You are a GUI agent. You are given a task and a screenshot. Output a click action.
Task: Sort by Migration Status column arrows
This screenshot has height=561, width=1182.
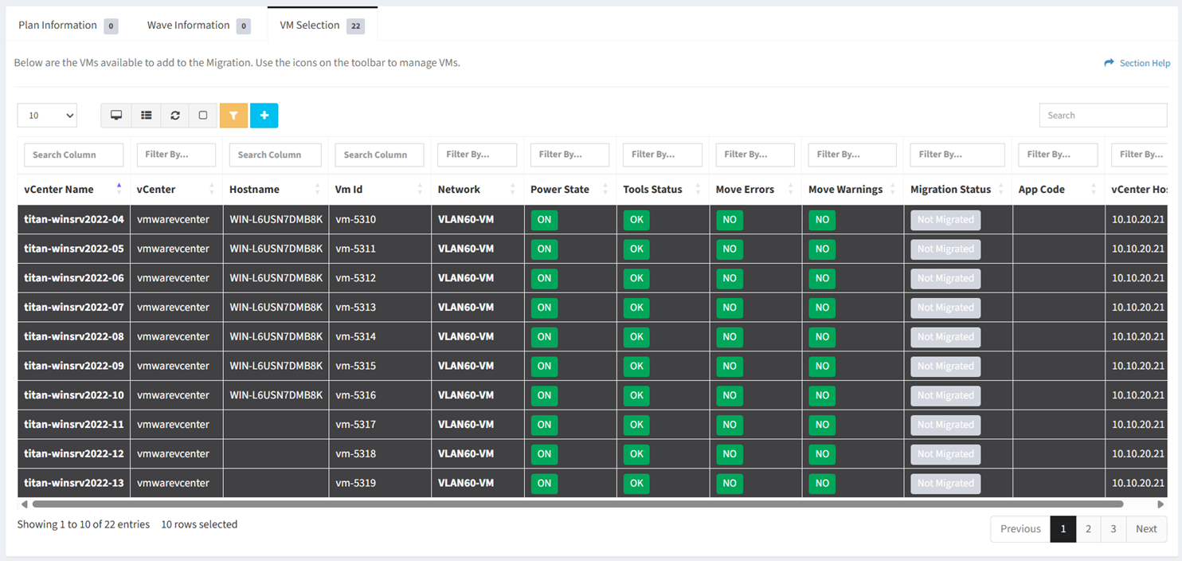[x=1001, y=189]
